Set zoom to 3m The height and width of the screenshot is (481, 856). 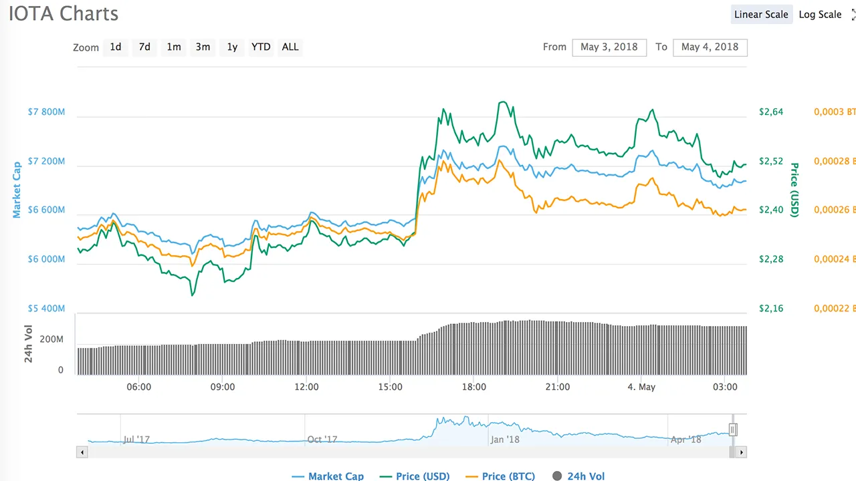click(x=203, y=47)
